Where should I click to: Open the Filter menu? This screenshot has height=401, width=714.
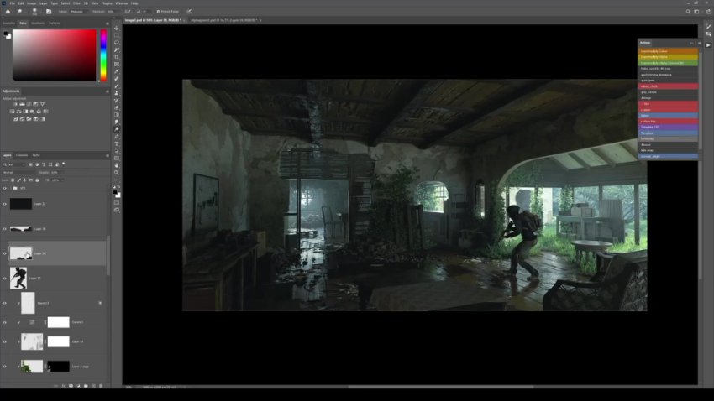click(76, 3)
